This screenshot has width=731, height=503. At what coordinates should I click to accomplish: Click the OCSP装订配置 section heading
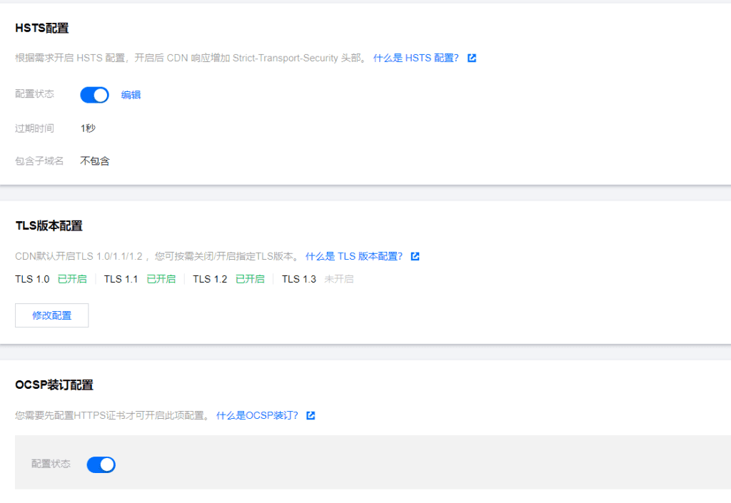[54, 385]
